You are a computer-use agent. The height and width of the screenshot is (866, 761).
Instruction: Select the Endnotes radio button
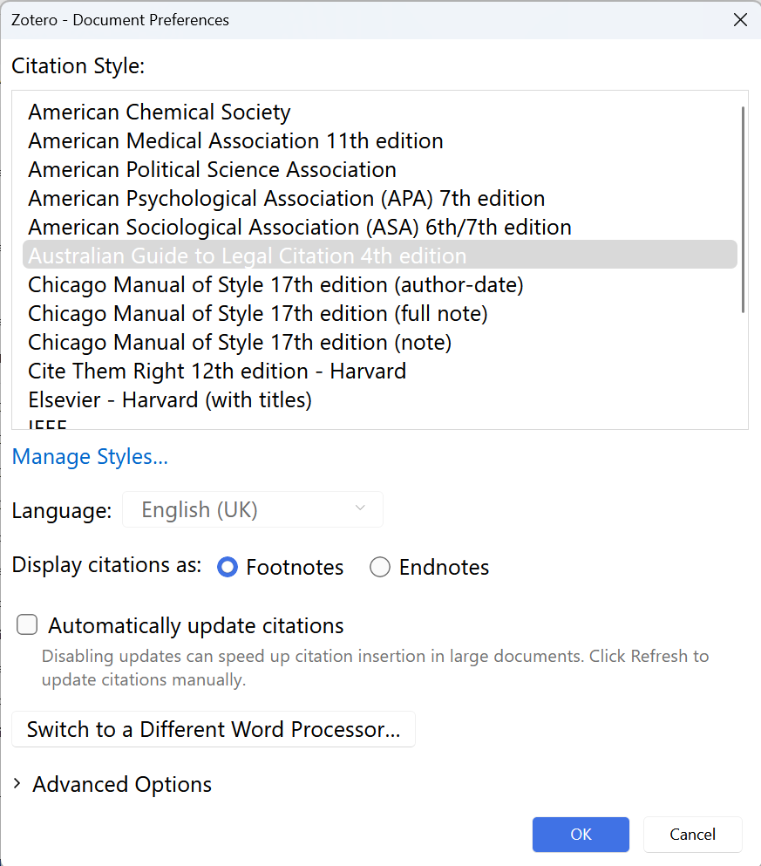[380, 567]
